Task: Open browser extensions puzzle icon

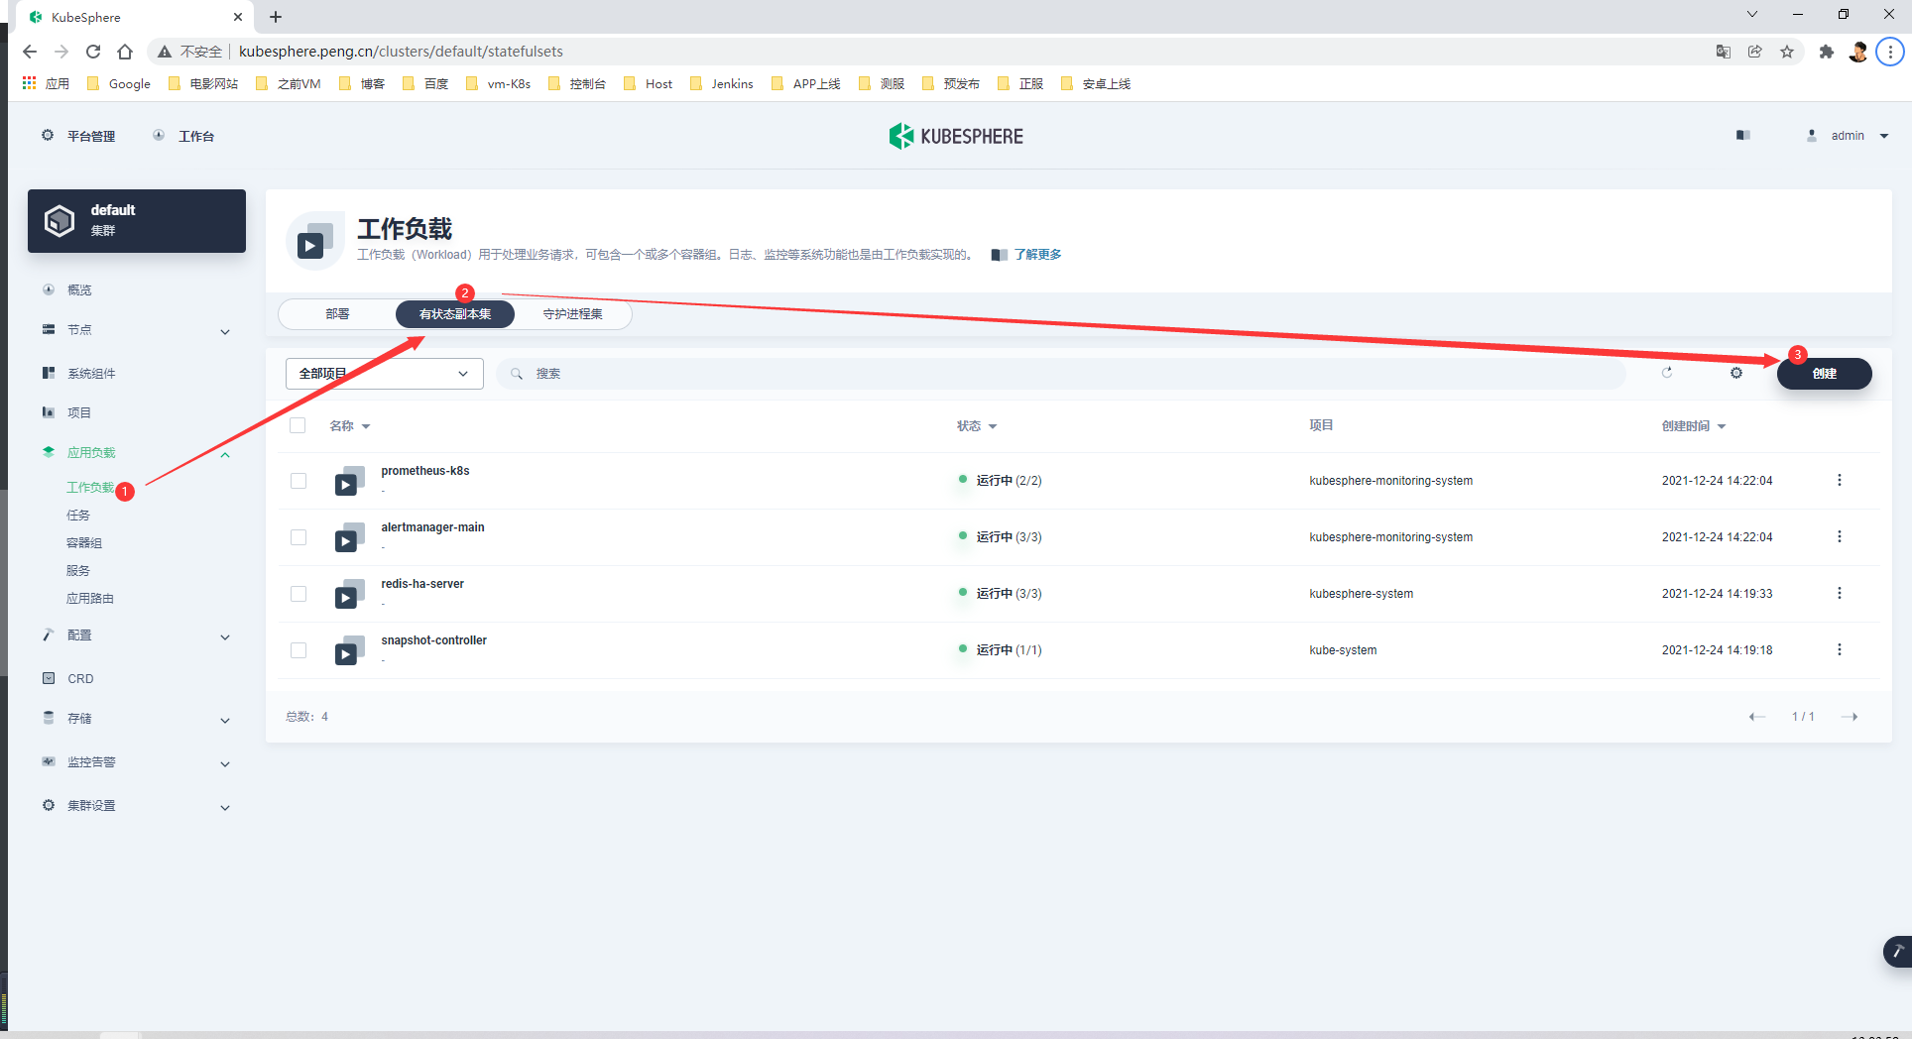Action: tap(1827, 52)
